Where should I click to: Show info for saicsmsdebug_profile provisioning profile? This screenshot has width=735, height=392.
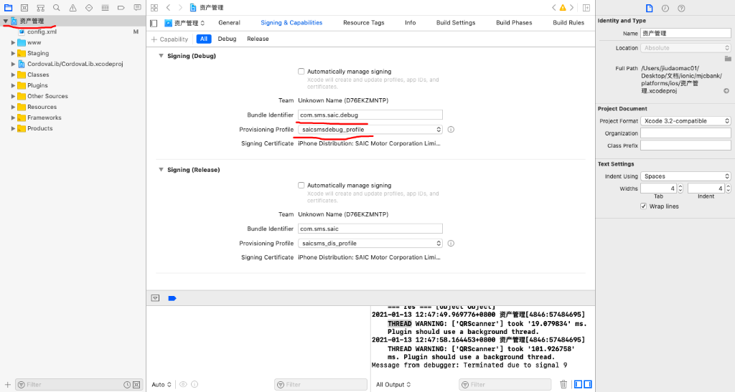click(x=451, y=129)
